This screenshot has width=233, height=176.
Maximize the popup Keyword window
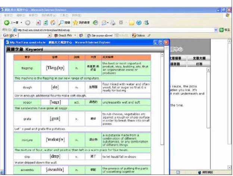point(161,42)
